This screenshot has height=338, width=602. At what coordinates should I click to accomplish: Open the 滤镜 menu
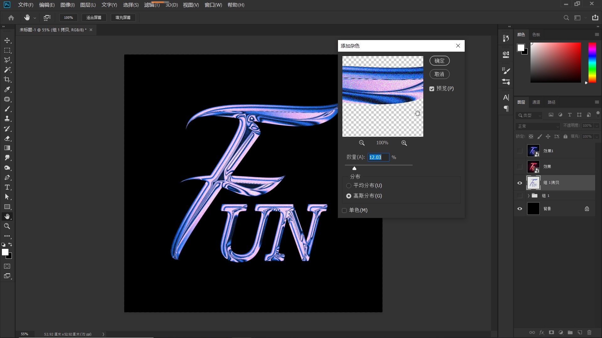[152, 5]
